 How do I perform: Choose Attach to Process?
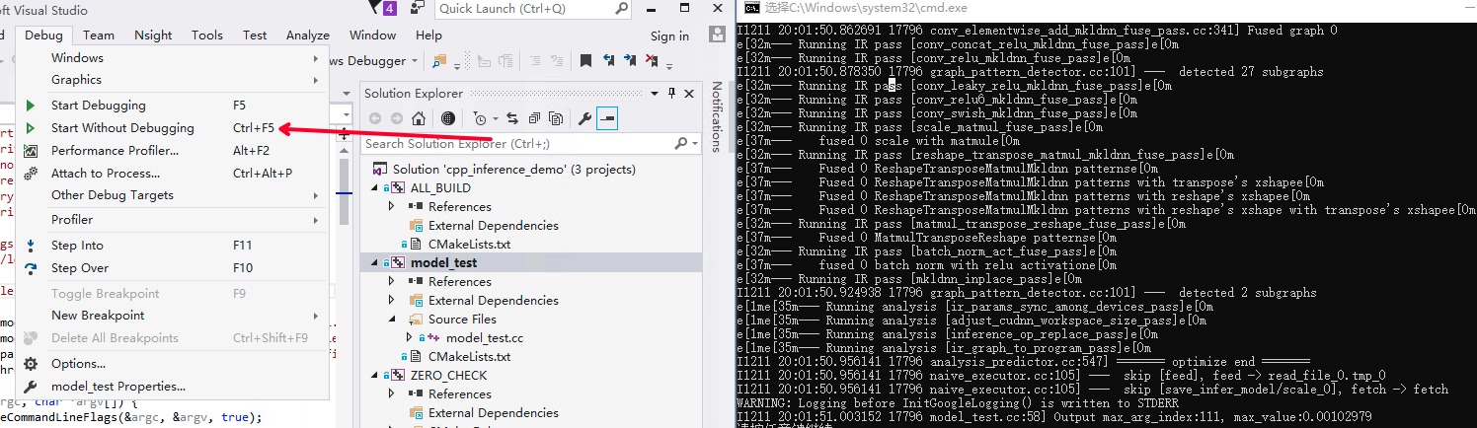[x=173, y=174]
